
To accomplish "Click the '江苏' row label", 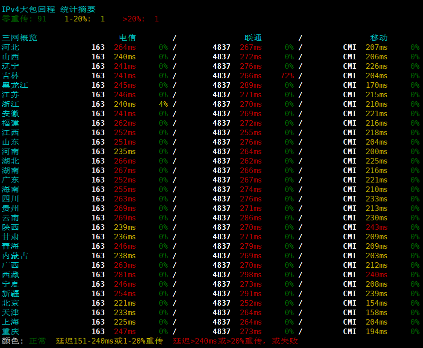I will click(x=10, y=95).
